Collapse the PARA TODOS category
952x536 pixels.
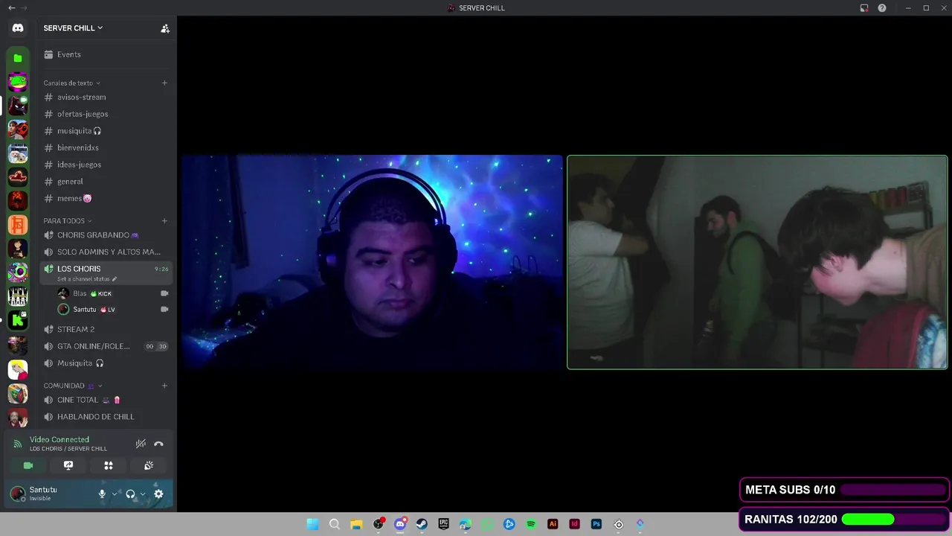click(68, 221)
